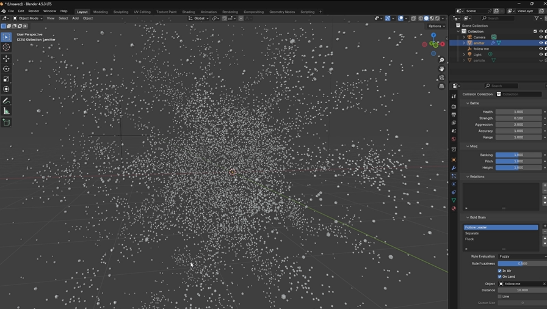Click the Blender logo menu icon
Viewport: 547px width, 309px height.
4,11
